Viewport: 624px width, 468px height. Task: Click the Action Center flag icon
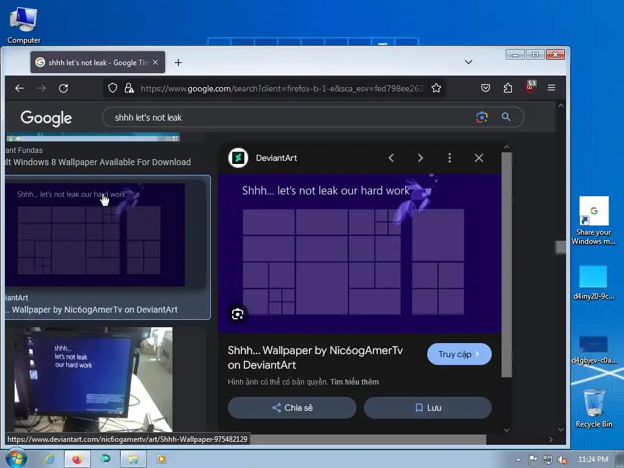(533, 459)
